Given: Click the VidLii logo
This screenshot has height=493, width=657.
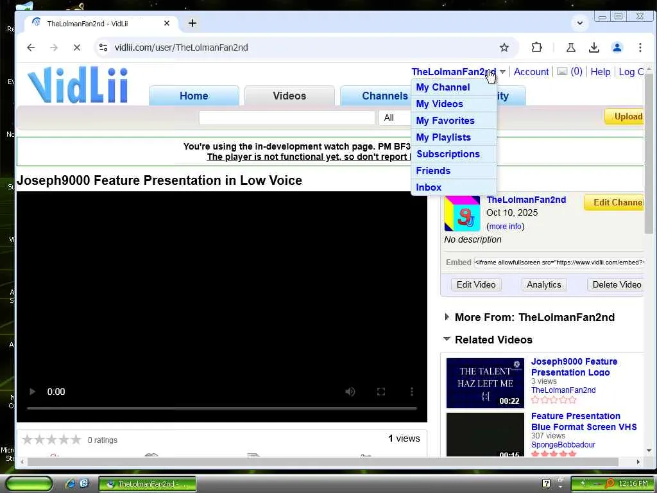Looking at the screenshot, I should [x=78, y=85].
